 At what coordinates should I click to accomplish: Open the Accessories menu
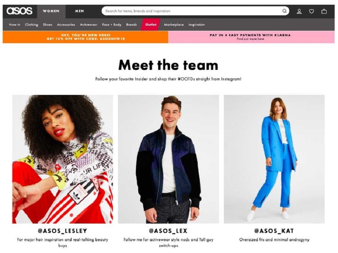pos(66,25)
